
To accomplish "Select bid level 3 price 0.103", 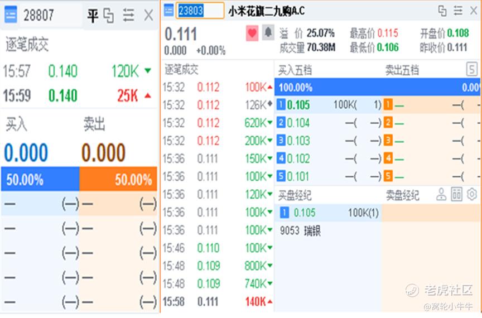I will [298, 141].
